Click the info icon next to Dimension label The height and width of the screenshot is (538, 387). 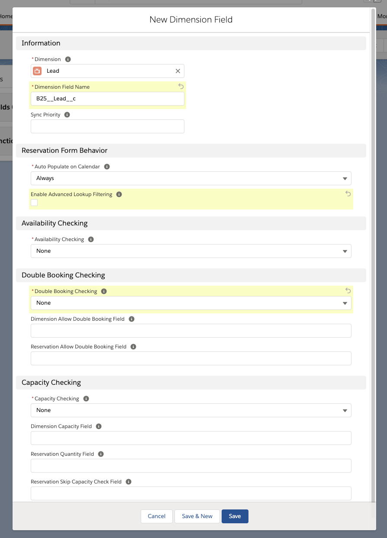point(68,59)
